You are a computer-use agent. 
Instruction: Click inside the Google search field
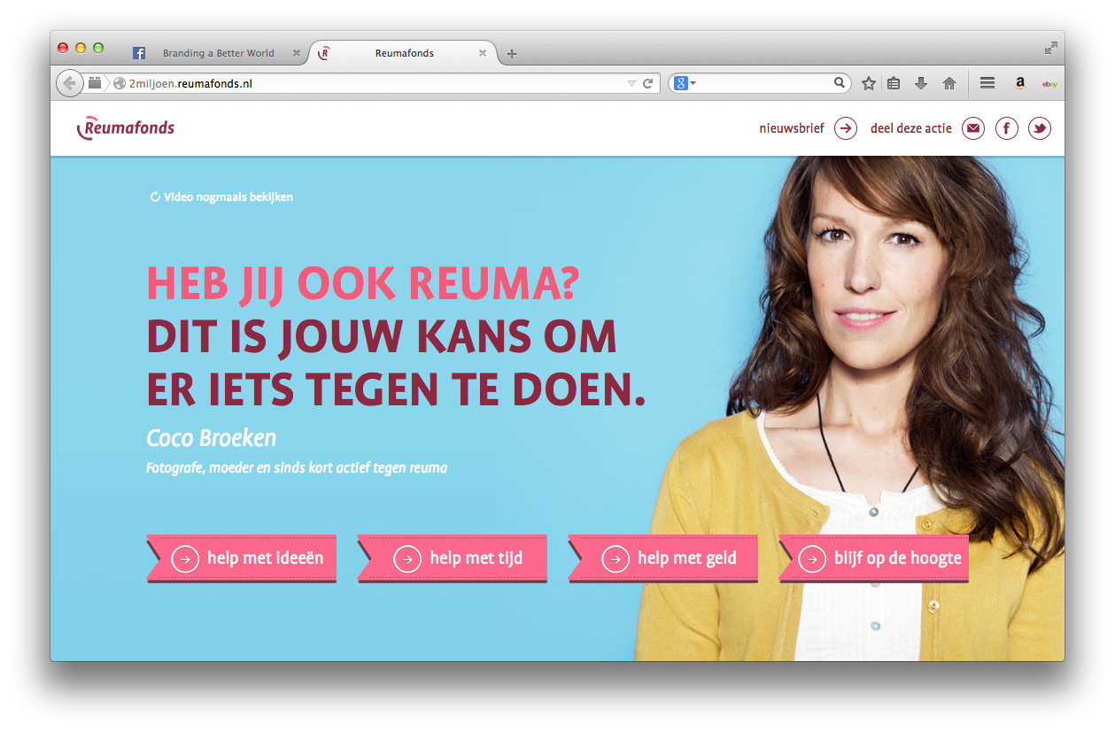[x=766, y=83]
